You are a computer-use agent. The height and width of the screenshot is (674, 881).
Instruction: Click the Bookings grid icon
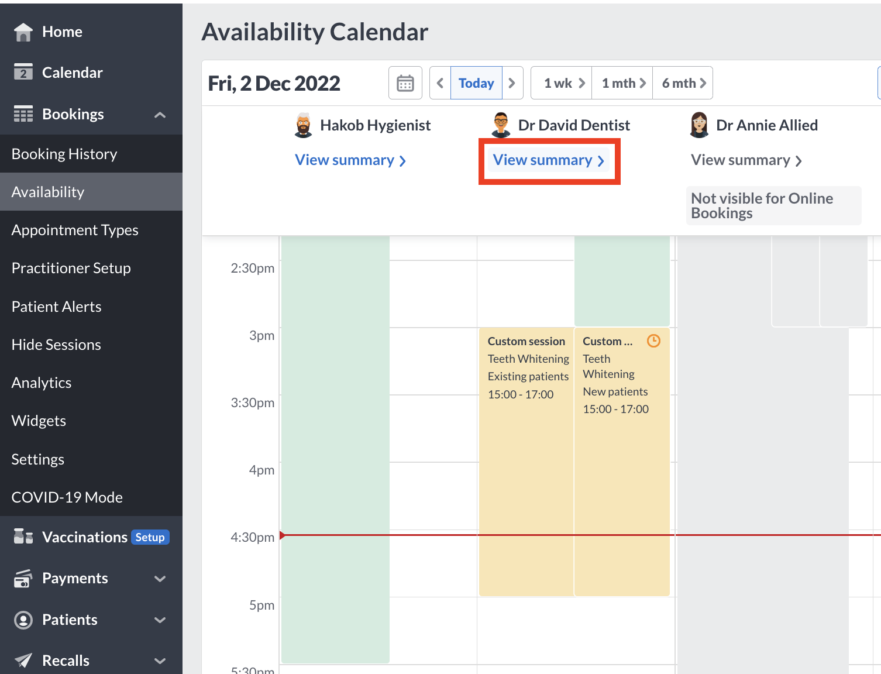23,114
